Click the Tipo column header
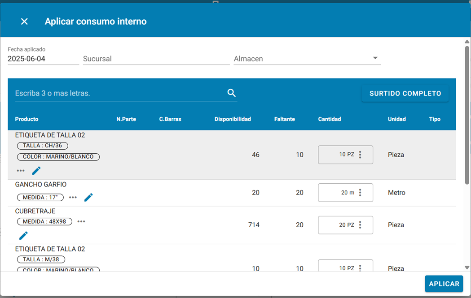This screenshot has width=471, height=298. [435, 119]
